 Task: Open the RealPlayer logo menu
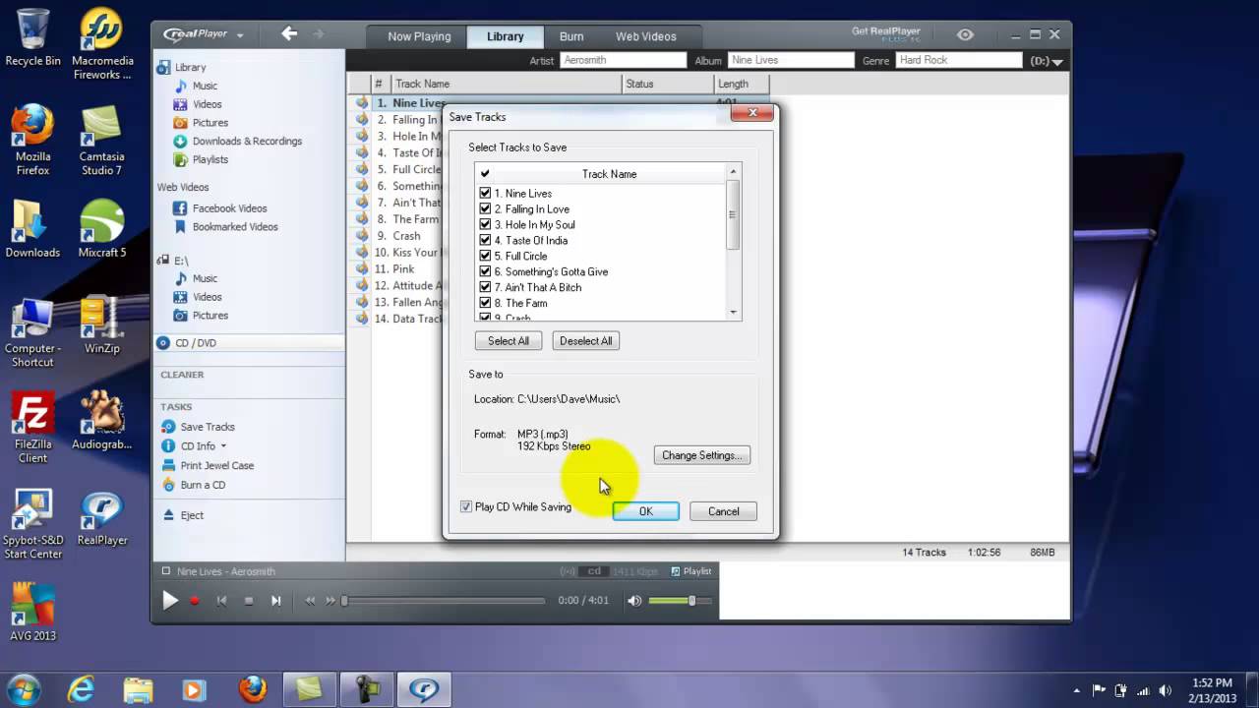[x=204, y=34]
